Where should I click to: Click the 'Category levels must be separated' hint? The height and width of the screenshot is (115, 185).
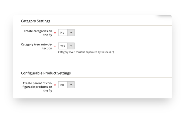[86, 52]
